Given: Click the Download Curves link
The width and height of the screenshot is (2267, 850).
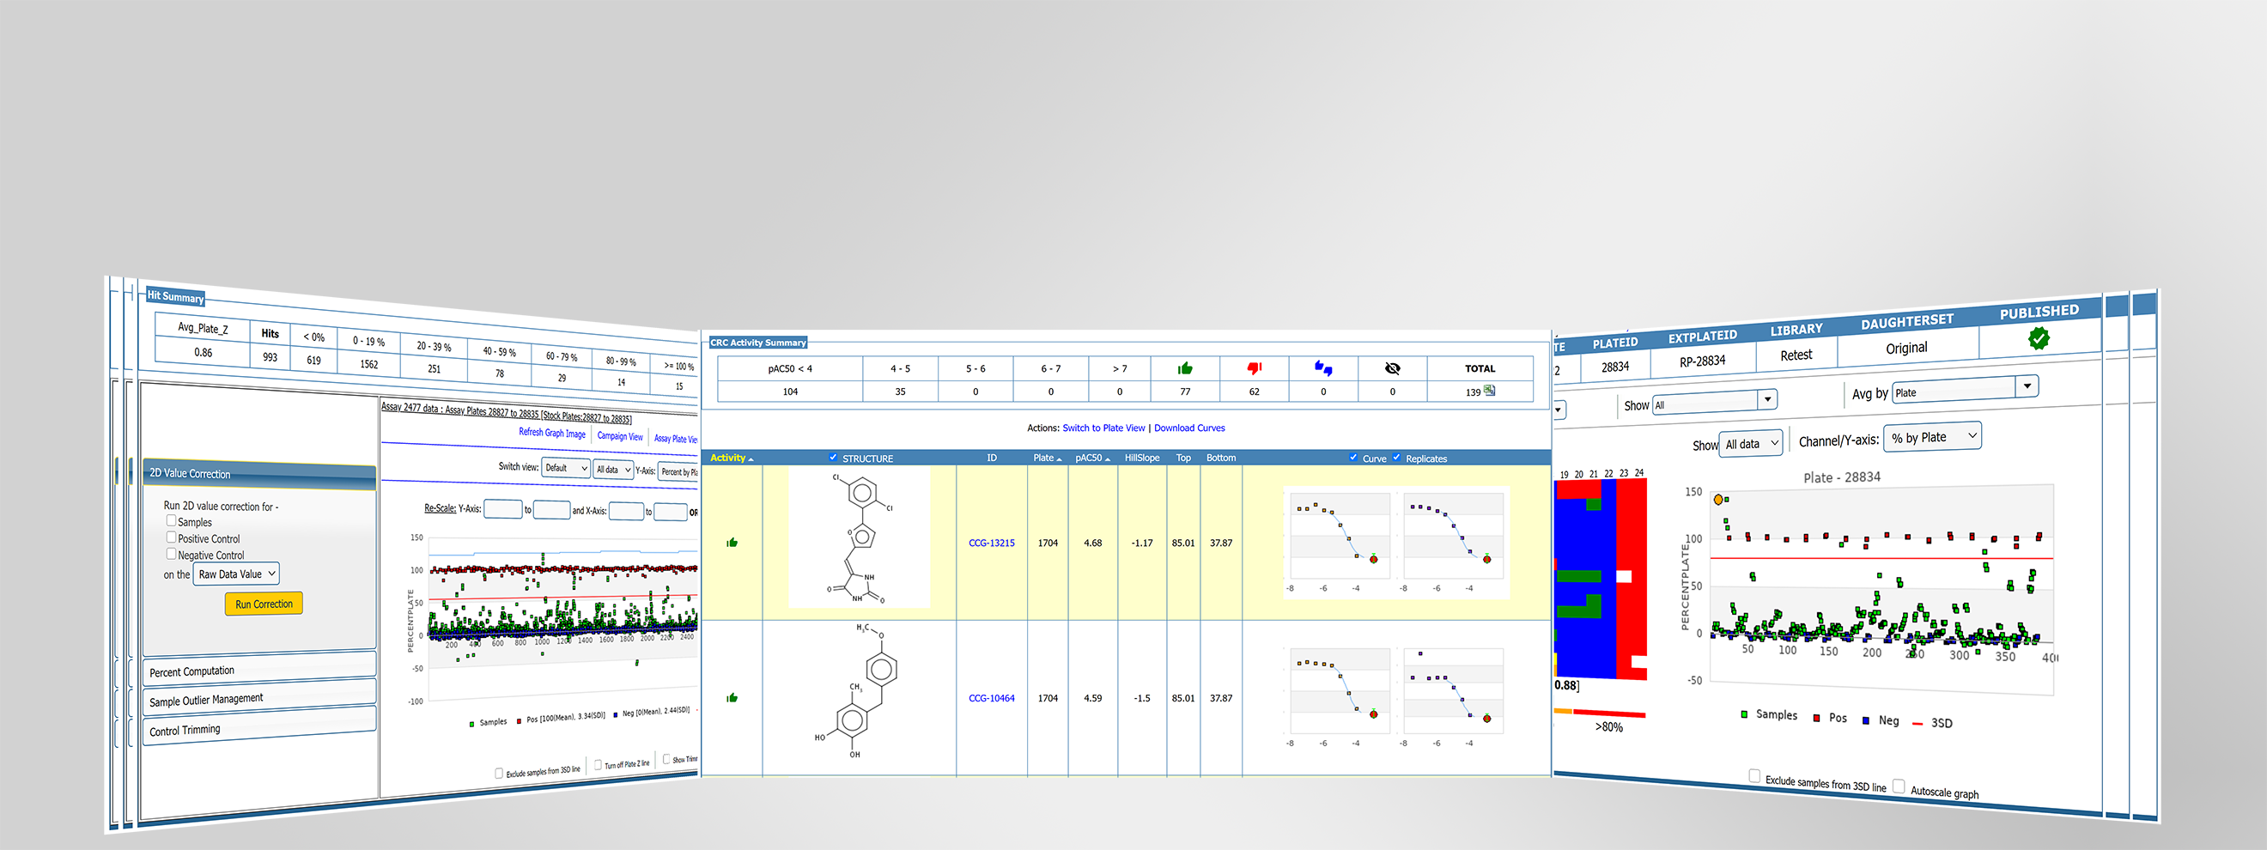Looking at the screenshot, I should pos(1189,428).
